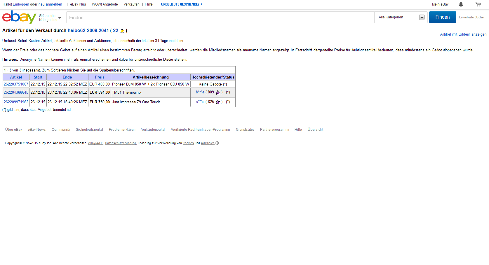Sort table by Ende column

pyautogui.click(x=67, y=77)
